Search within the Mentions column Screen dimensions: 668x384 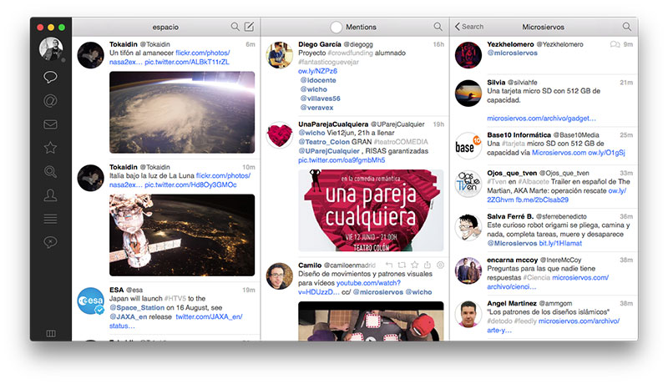pos(438,27)
